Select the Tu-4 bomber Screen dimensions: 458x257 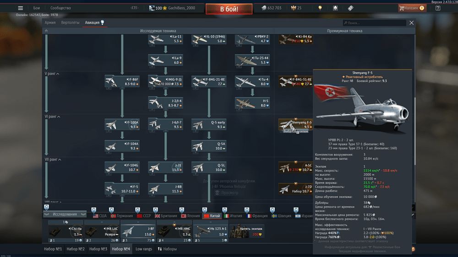[x=252, y=82]
